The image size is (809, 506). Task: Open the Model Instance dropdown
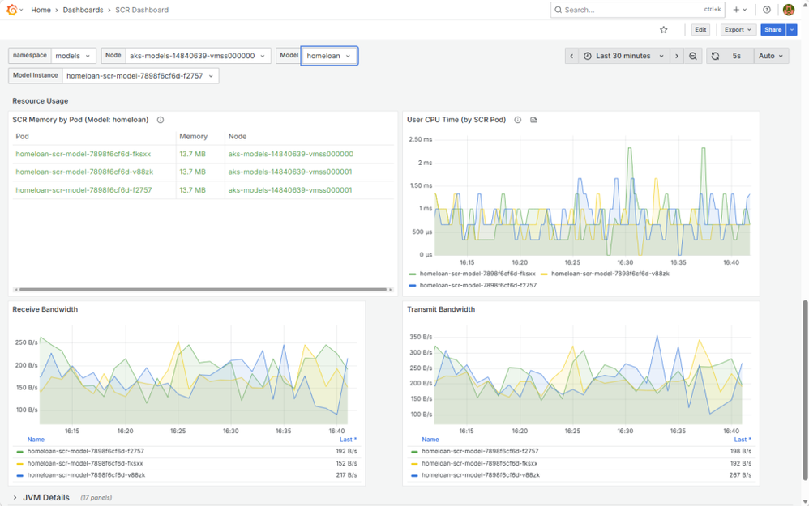[x=139, y=76]
